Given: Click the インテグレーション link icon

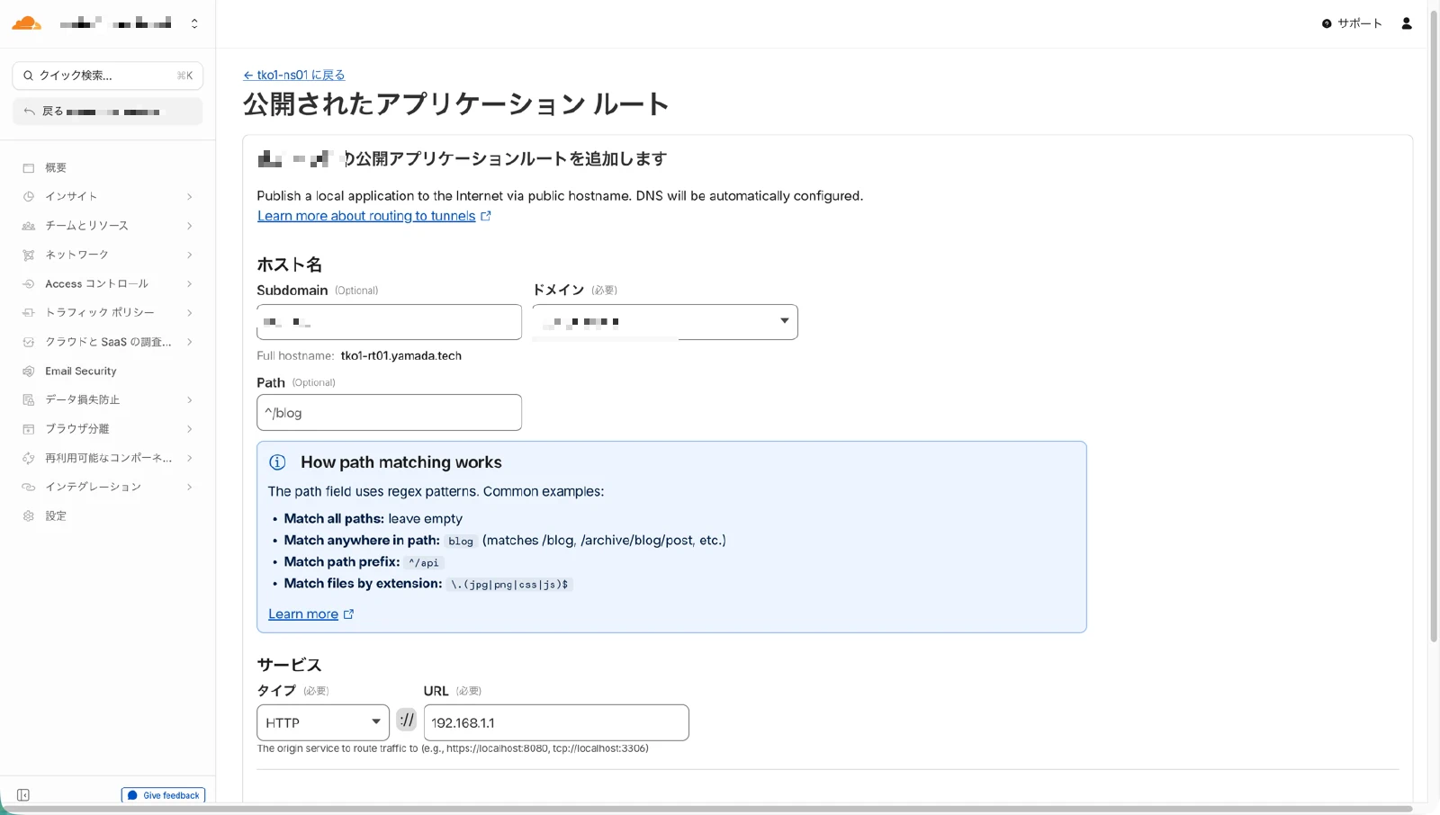Looking at the screenshot, I should click(29, 487).
